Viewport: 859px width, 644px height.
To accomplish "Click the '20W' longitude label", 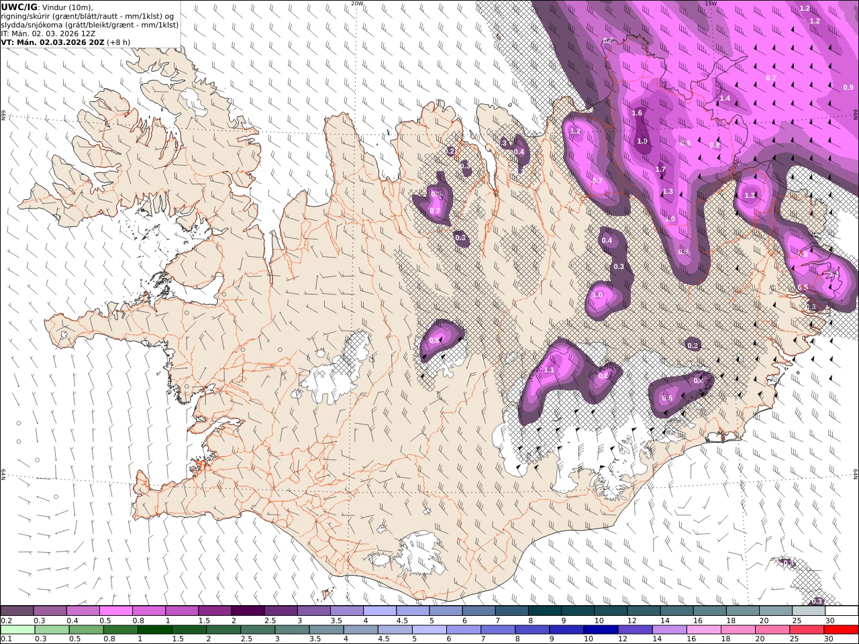I will point(357,3).
